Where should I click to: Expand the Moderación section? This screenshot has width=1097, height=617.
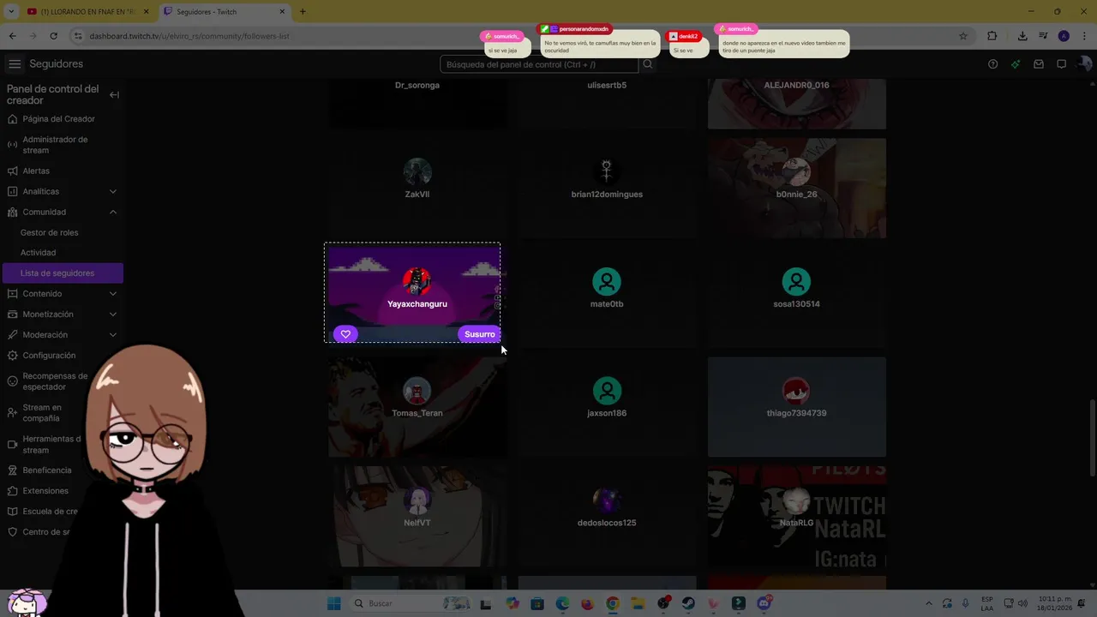[x=113, y=335]
